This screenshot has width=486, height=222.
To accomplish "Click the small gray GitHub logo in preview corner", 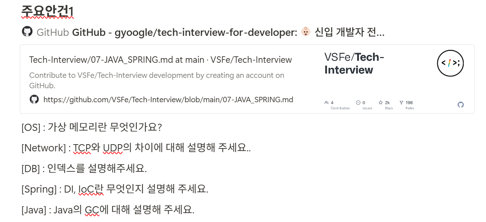I will coord(461,104).
